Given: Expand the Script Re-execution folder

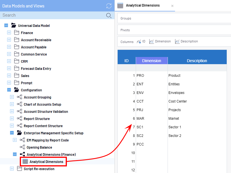Looking at the screenshot, I should tap(12, 169).
